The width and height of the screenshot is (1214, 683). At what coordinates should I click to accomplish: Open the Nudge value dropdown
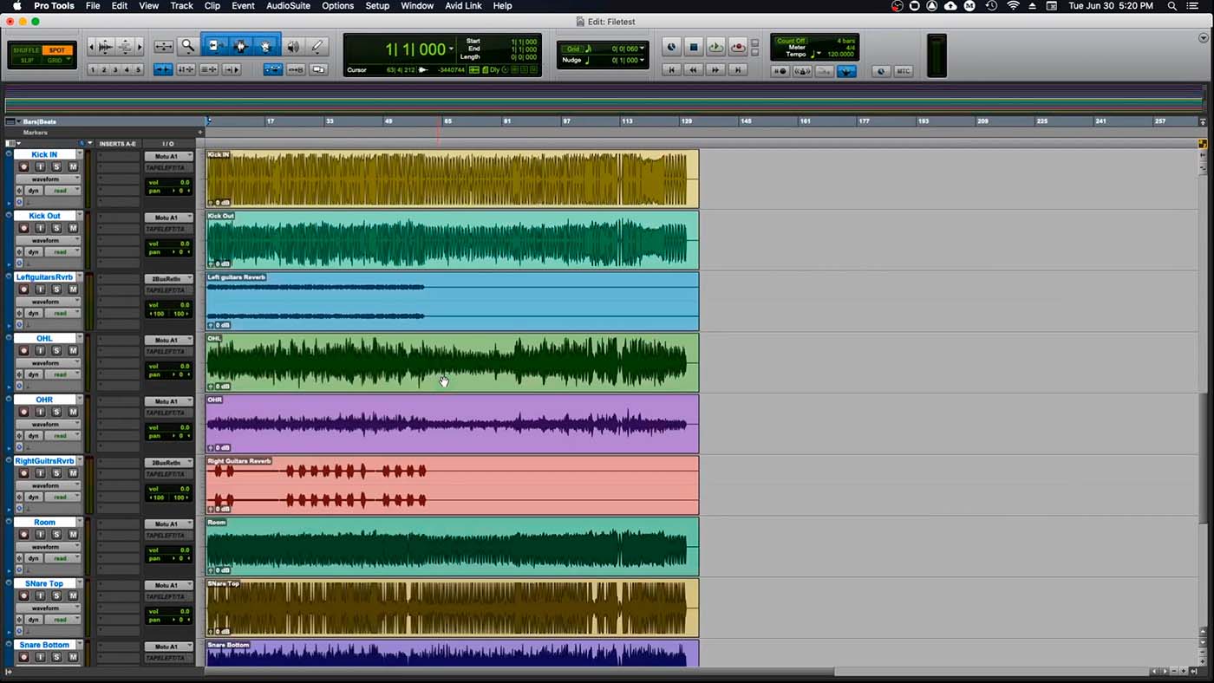(x=642, y=61)
